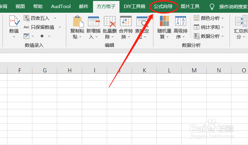Expand the 颜色分析 dropdown arrow

(222, 18)
